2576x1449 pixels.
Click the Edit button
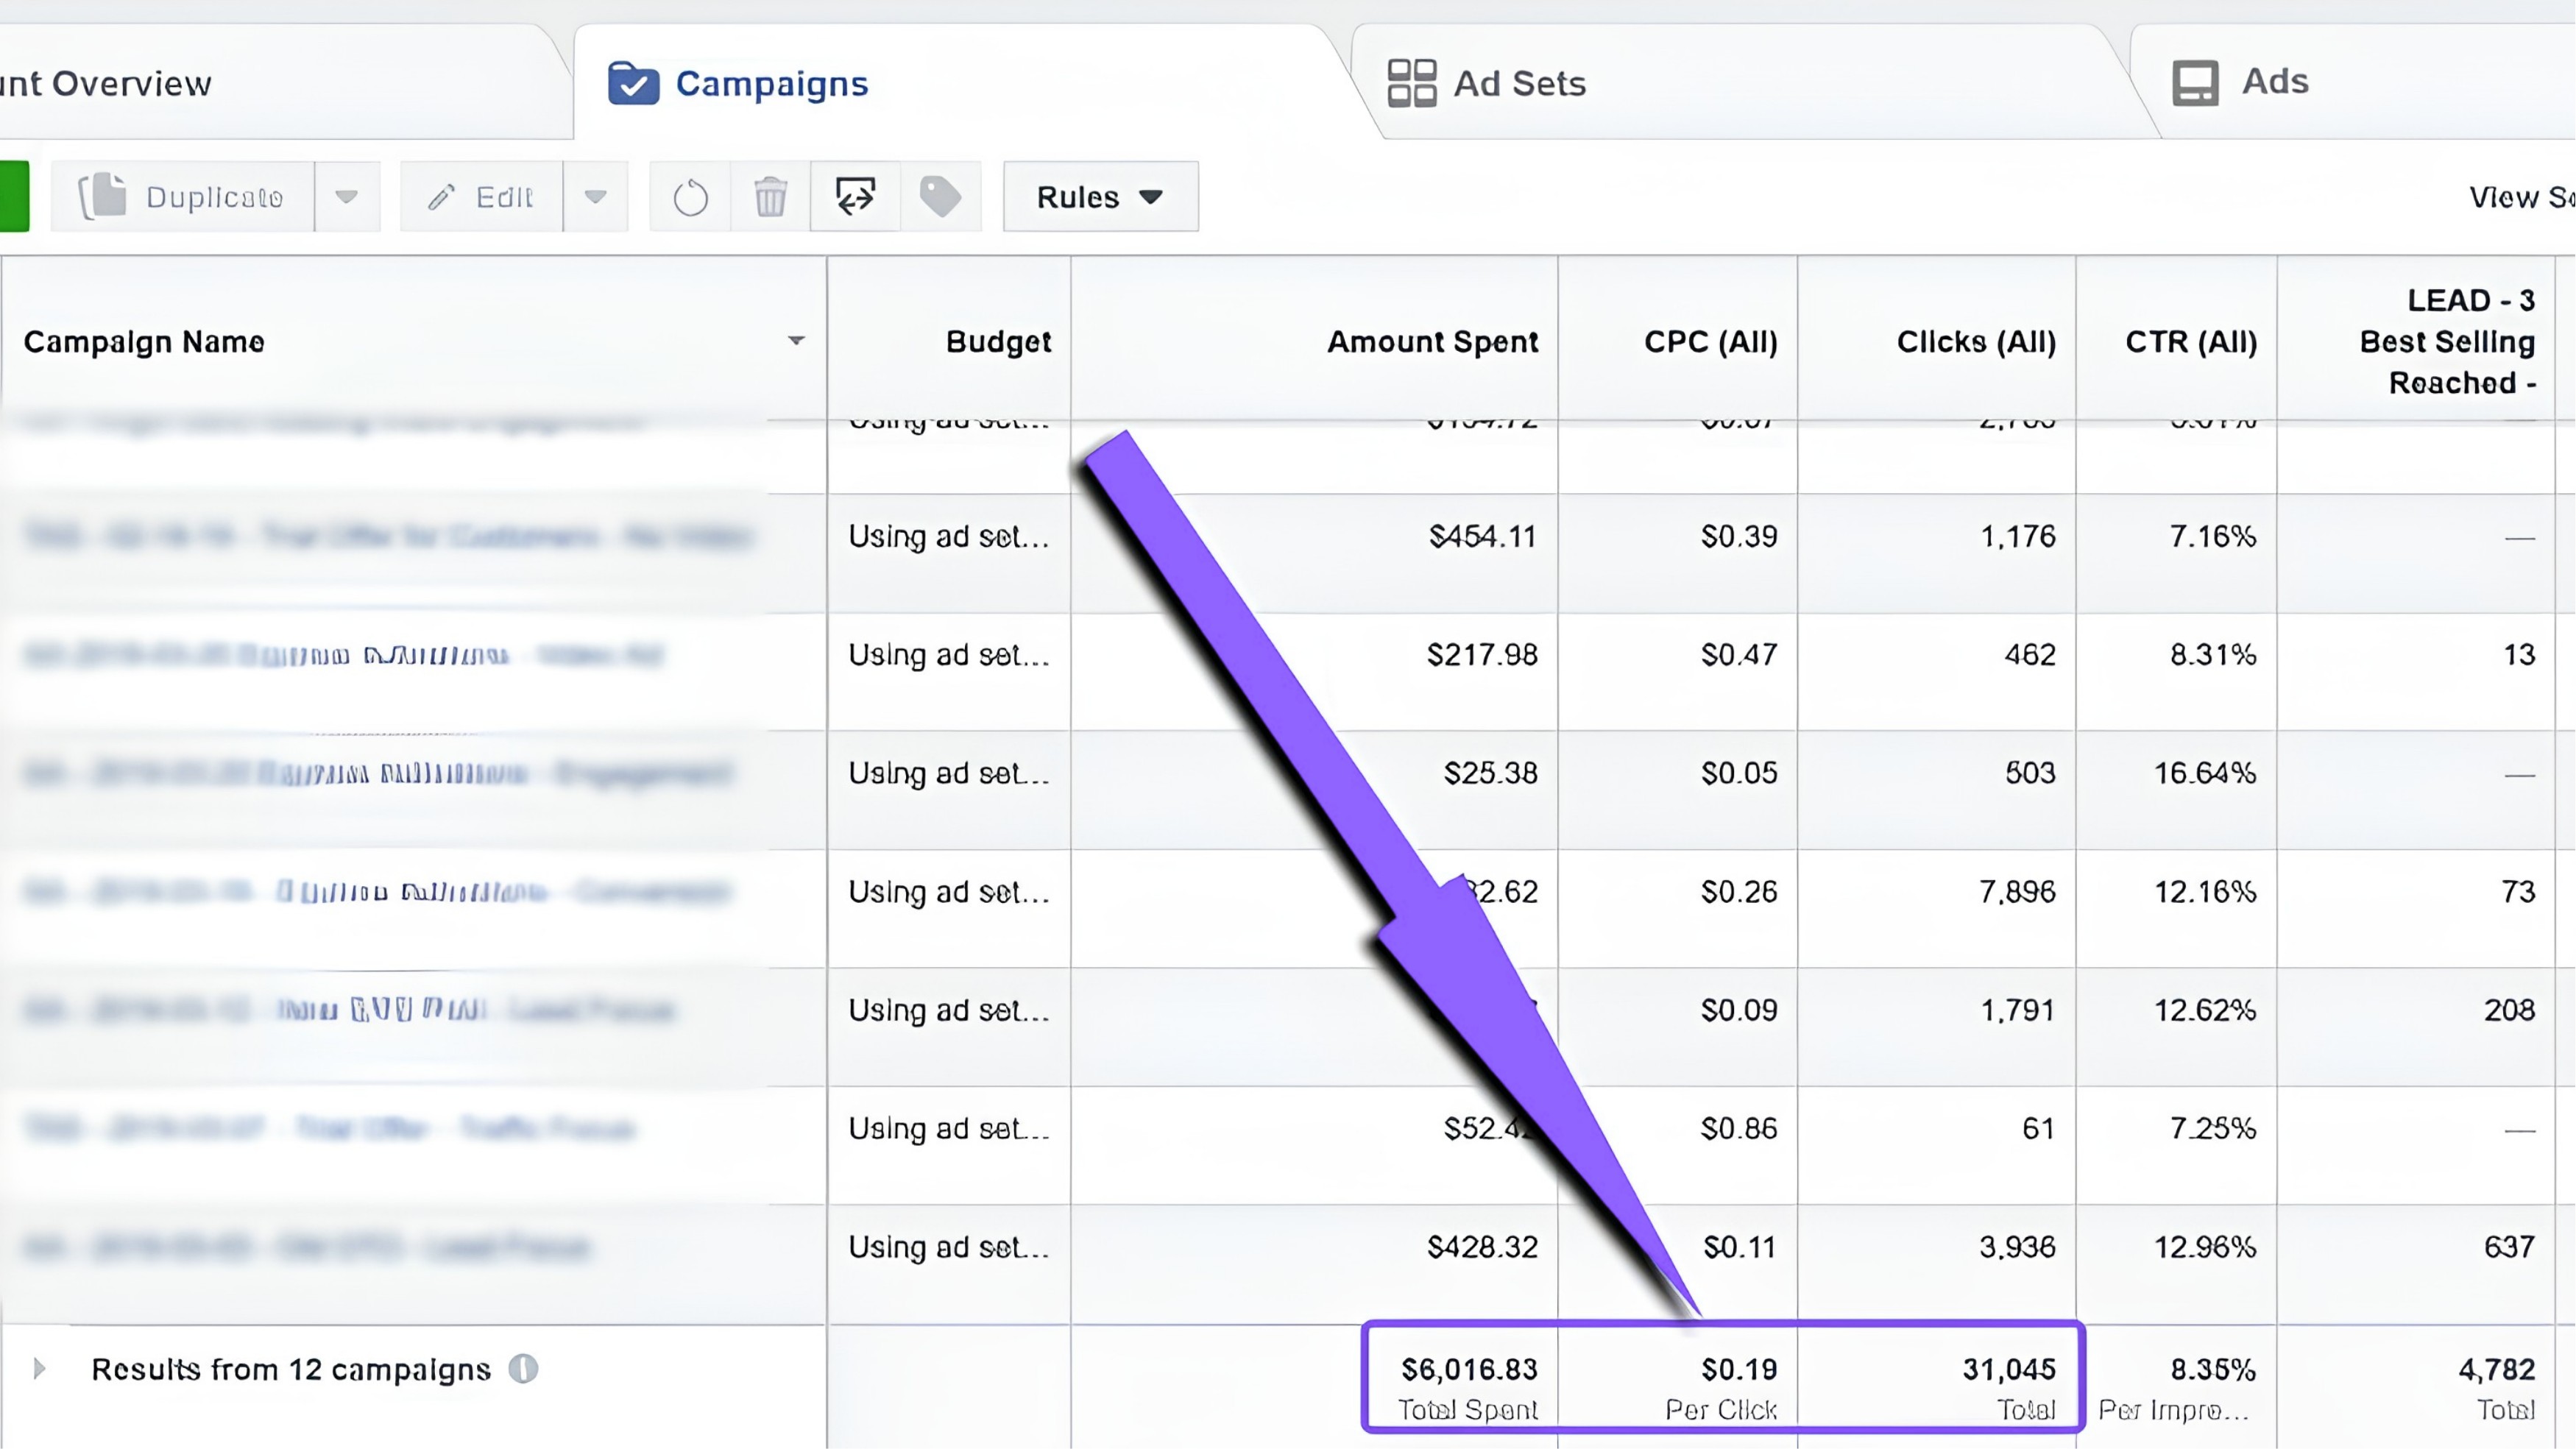481,197
